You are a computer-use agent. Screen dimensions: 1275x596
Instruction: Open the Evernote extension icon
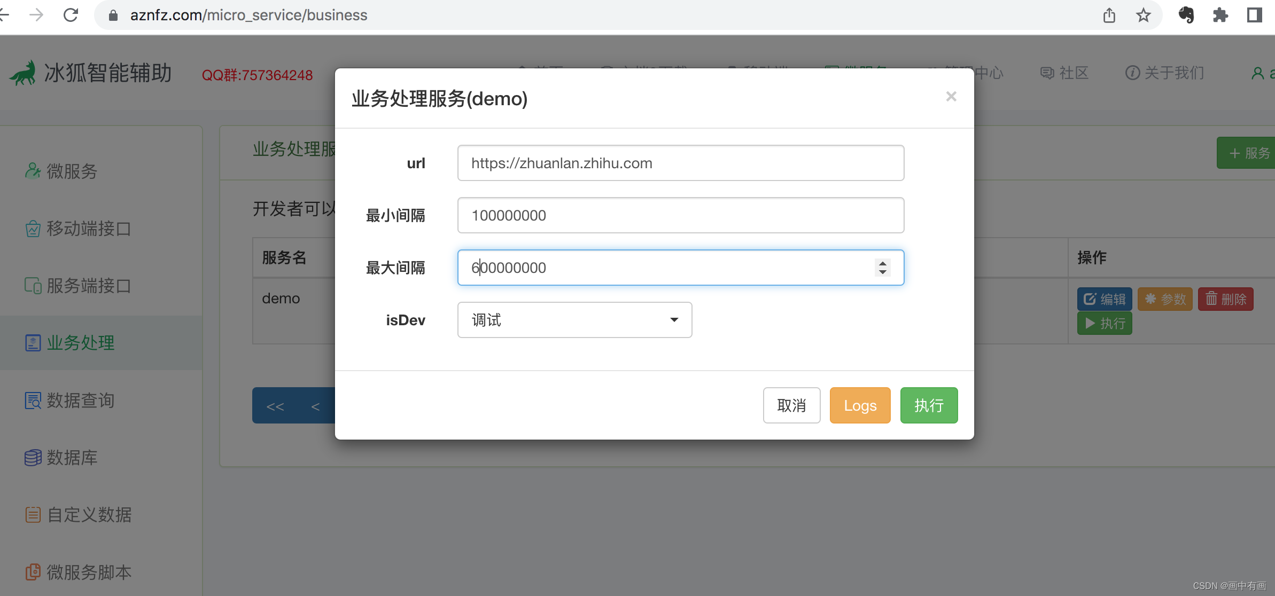coord(1186,15)
